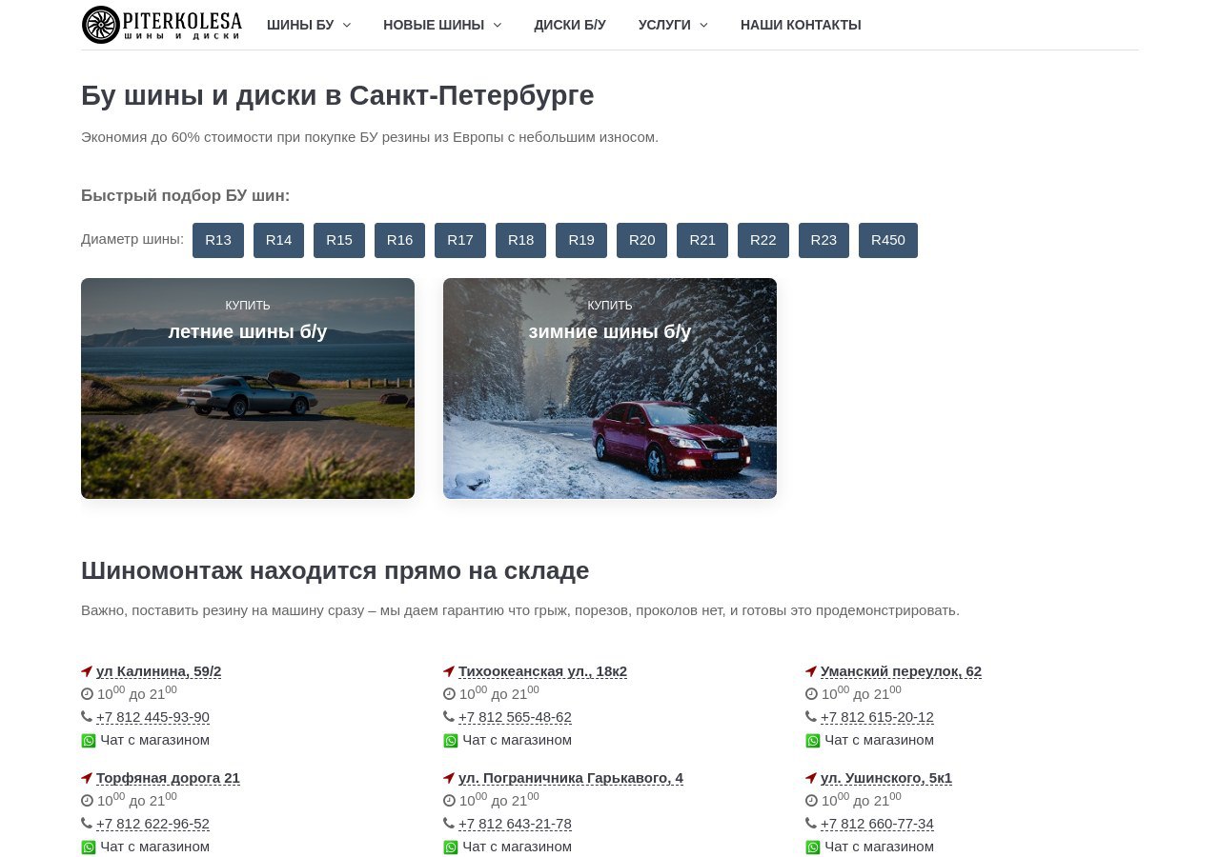The image size is (1220, 857).
Task: Click phone icon beside +7 812 445-93-90
Action: pyautogui.click(x=87, y=717)
